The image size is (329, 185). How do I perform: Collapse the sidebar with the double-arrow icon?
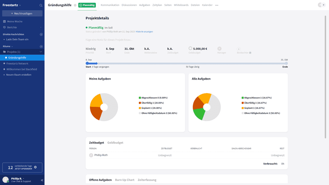(x=42, y=180)
